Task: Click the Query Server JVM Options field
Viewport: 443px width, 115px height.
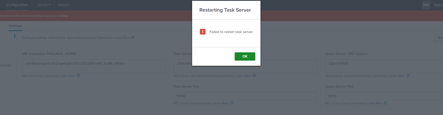Action: click(x=384, y=66)
